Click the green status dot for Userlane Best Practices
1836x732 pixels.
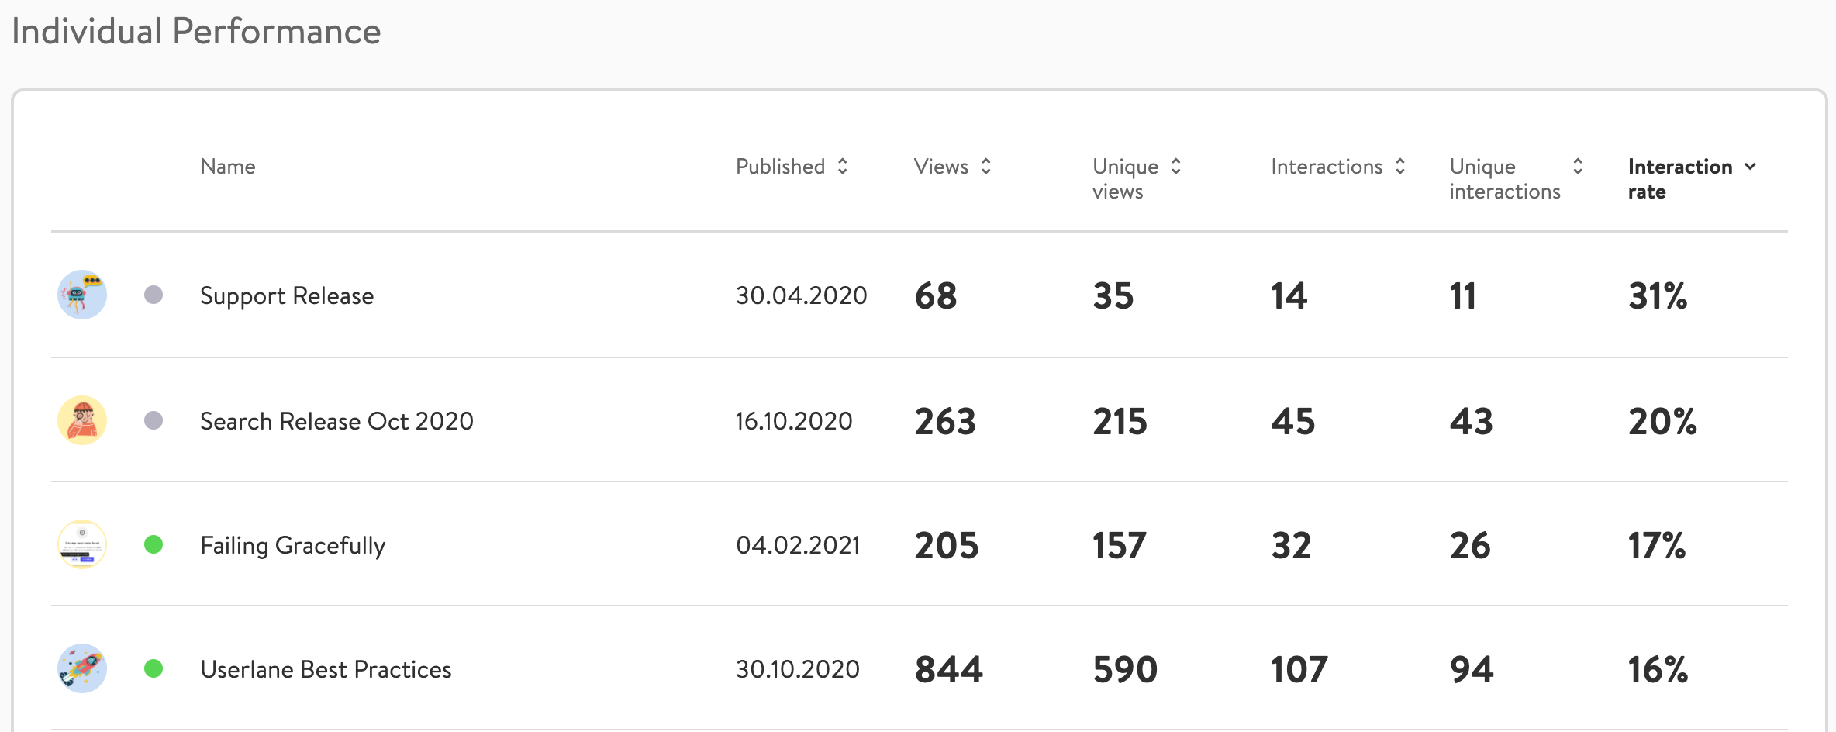tap(154, 668)
